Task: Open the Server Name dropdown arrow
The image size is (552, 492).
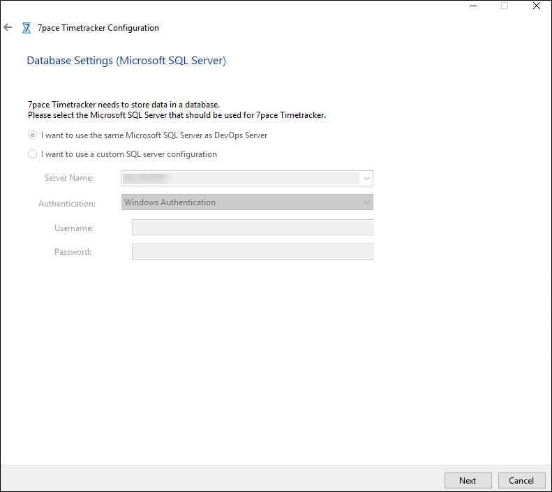Action: pos(366,179)
